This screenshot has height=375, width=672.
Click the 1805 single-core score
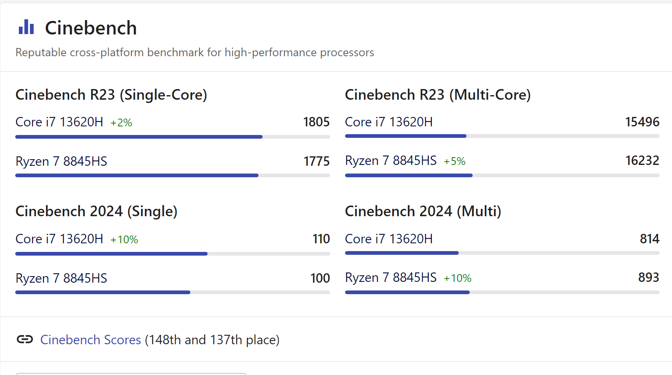[316, 122]
